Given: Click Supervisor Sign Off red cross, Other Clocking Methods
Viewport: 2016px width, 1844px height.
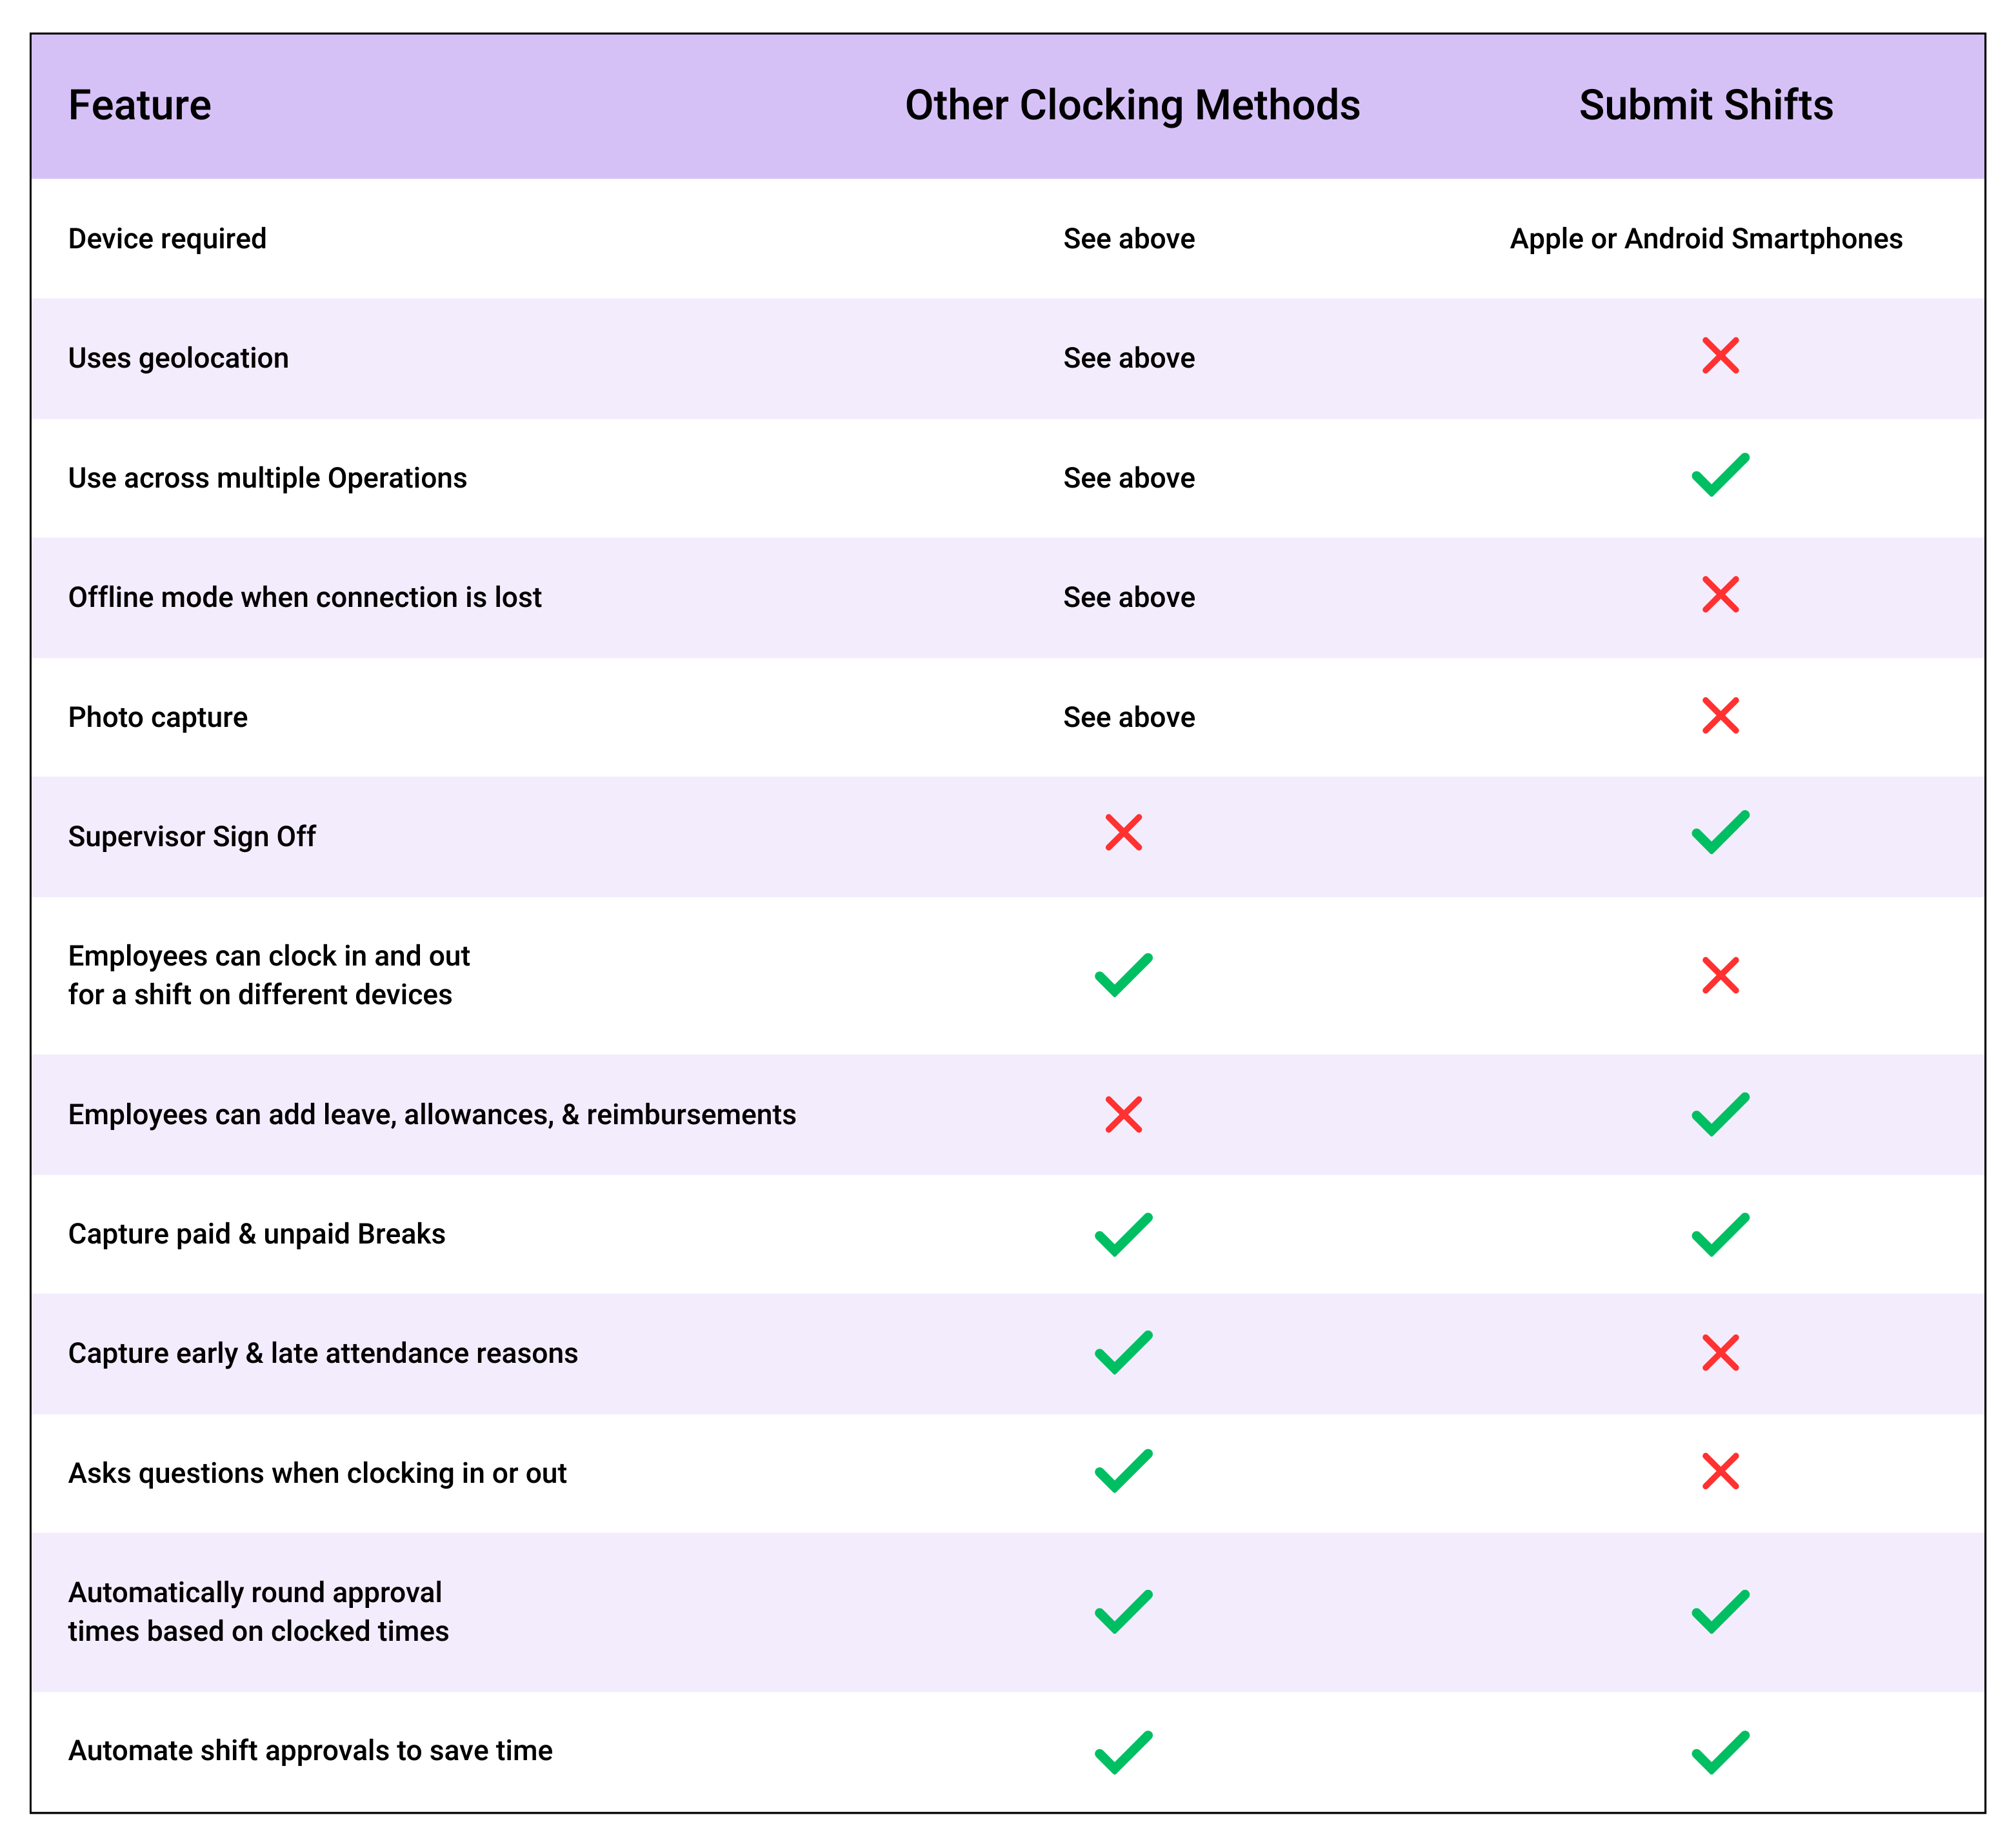Looking at the screenshot, I should tap(1123, 833).
